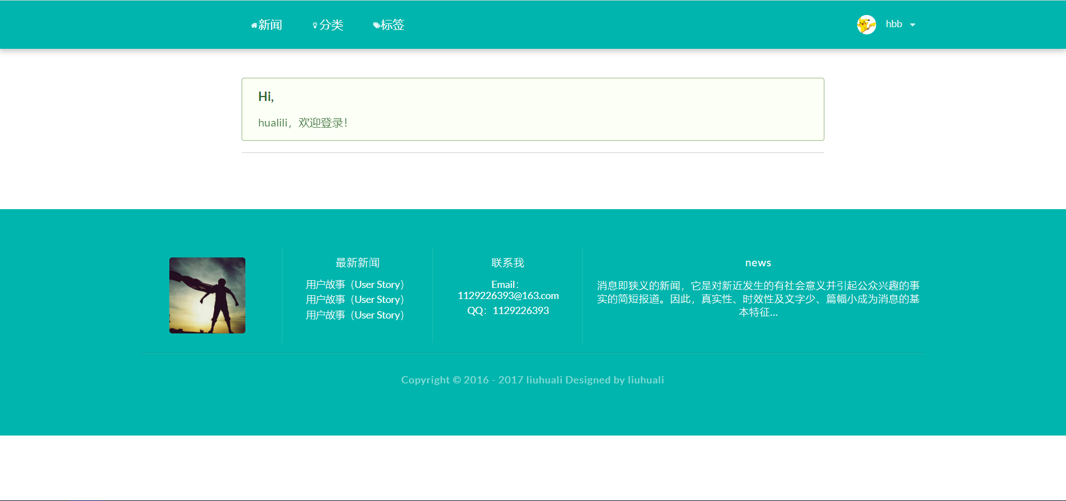Click the Hi, welcome heading

266,97
